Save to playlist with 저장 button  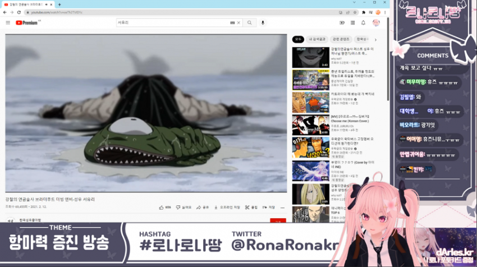(x=269, y=208)
